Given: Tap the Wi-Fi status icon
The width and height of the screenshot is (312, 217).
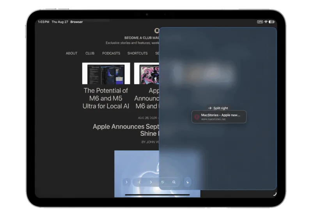Looking at the screenshot, I should tap(266, 22).
